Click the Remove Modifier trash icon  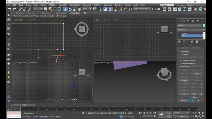click(x=192, y=42)
